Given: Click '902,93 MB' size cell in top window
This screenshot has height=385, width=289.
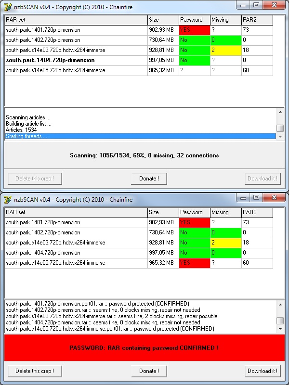Looking at the screenshot, I should pos(163,30).
